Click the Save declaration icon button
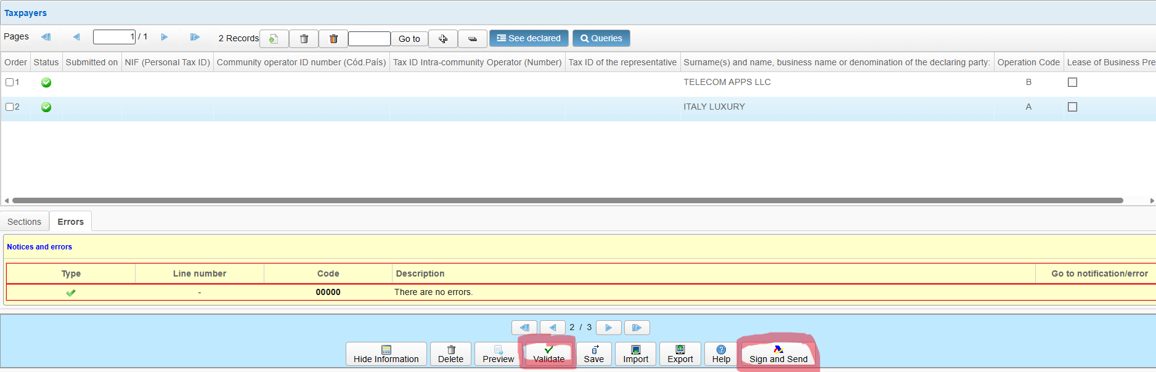The image size is (1156, 372). pos(593,354)
